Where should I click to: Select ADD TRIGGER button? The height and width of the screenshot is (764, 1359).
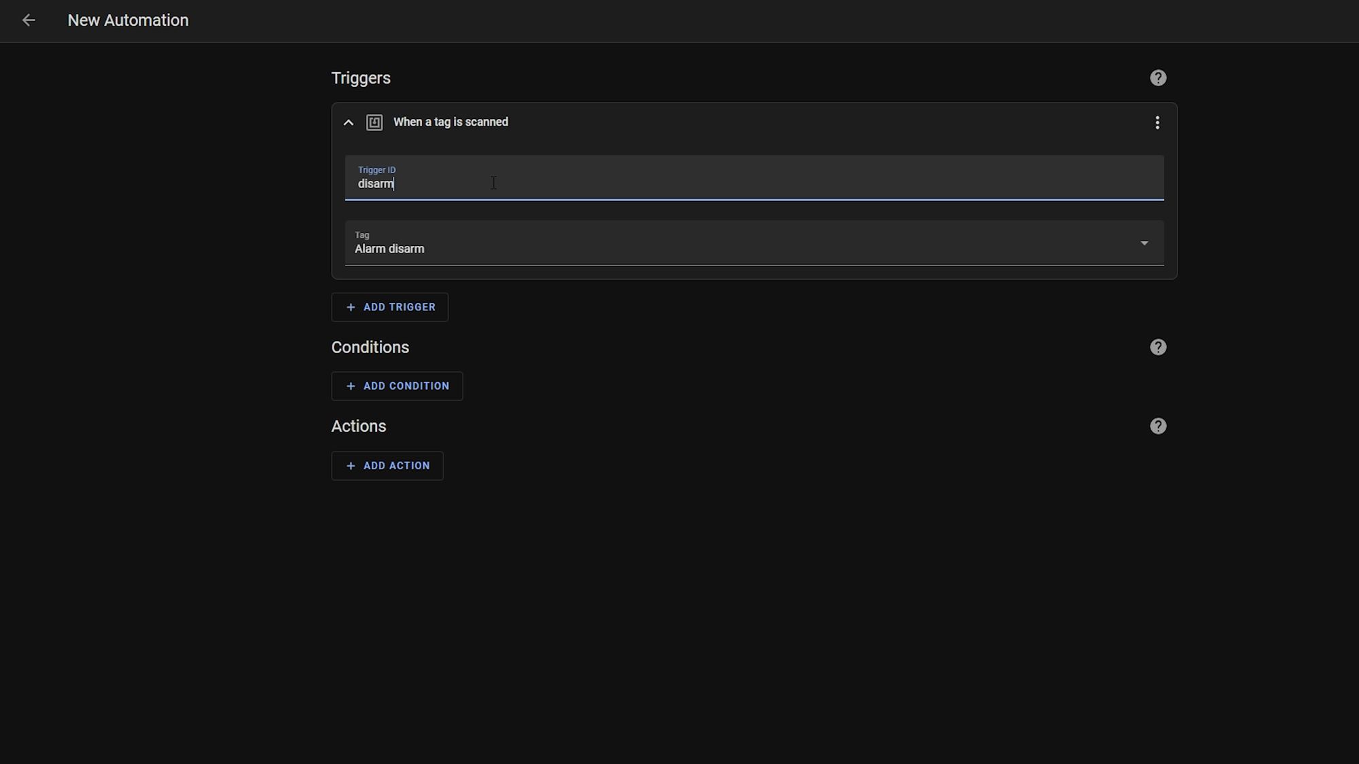(391, 307)
